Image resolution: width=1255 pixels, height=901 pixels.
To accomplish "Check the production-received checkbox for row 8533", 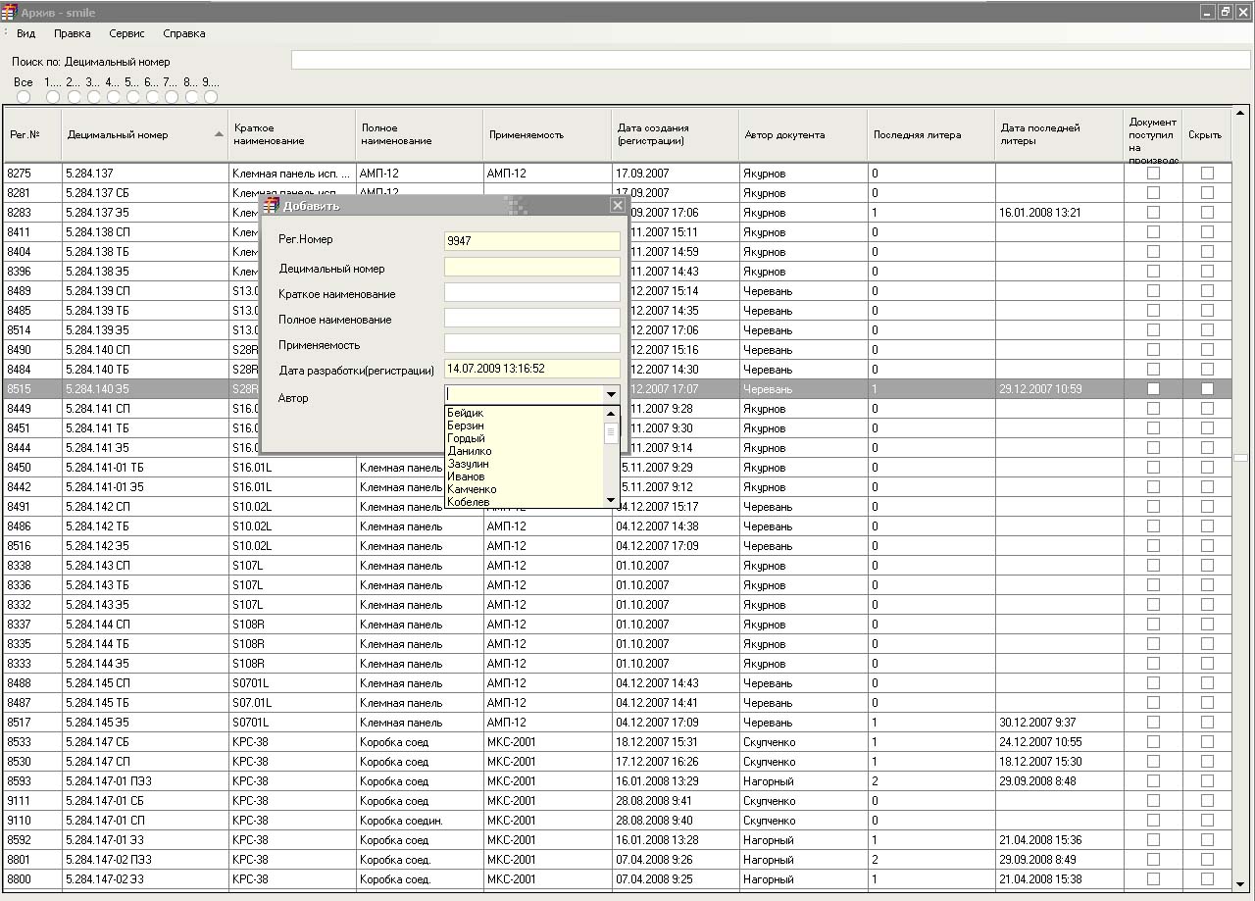I will pos(1153,742).
